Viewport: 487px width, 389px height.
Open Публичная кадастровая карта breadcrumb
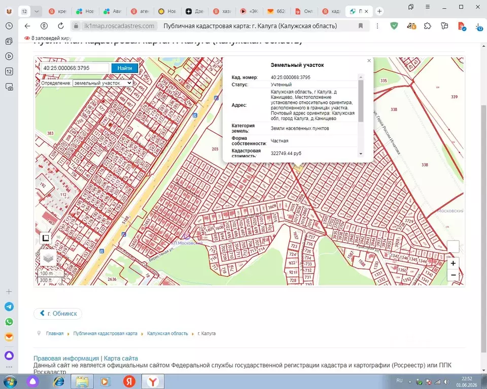click(x=106, y=333)
